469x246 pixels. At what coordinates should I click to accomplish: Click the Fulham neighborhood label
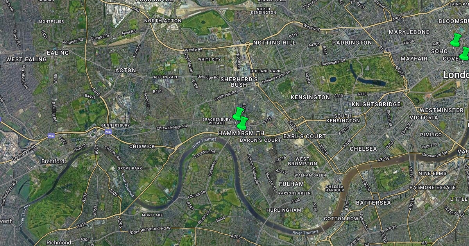[x=292, y=184]
